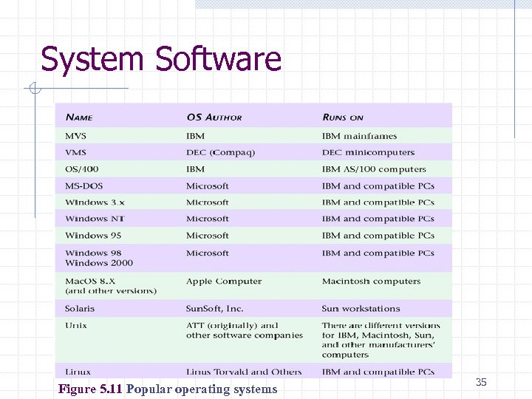Image resolution: width=532 pixels, height=399 pixels.
Task: Select the RUNS ON column header
Action: tap(343, 117)
